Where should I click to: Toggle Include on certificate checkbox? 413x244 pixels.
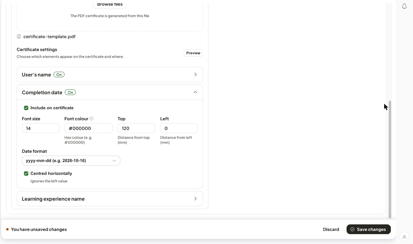[x=26, y=108]
